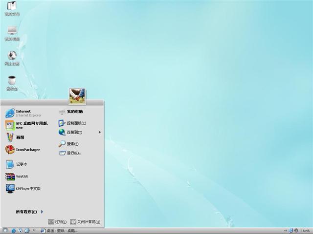Expand the 连接到 submenu arrow
Viewport: 313px width, 234px height.
tap(100, 132)
